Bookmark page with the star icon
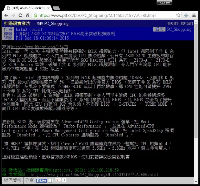Screen dimensions: 200x186 [178, 15]
